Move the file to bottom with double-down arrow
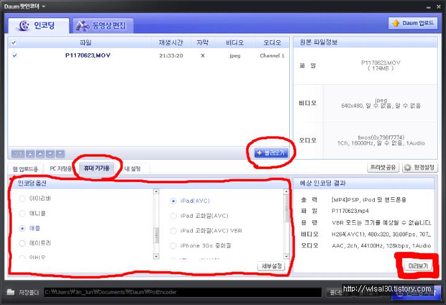This screenshot has height=305, width=446. tap(60, 153)
